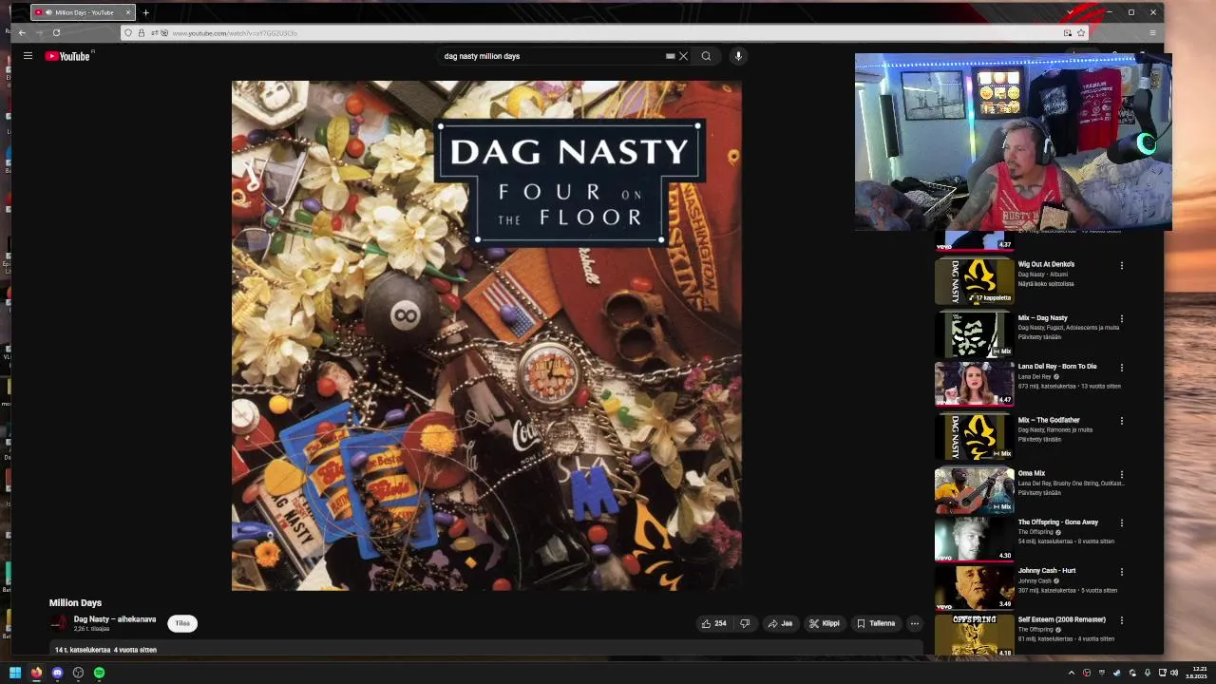The height and width of the screenshot is (684, 1216).
Task: Open options for Self Esteem video
Action: point(1122,621)
